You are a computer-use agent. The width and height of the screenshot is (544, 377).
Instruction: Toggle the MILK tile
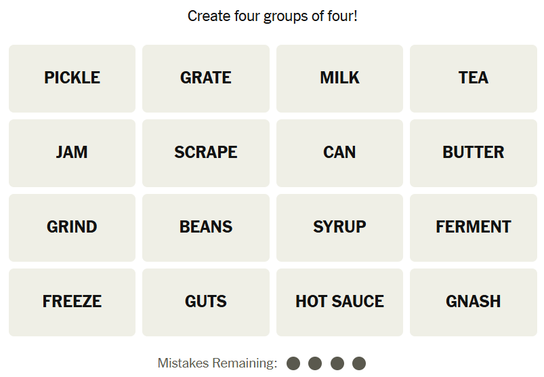pos(339,78)
